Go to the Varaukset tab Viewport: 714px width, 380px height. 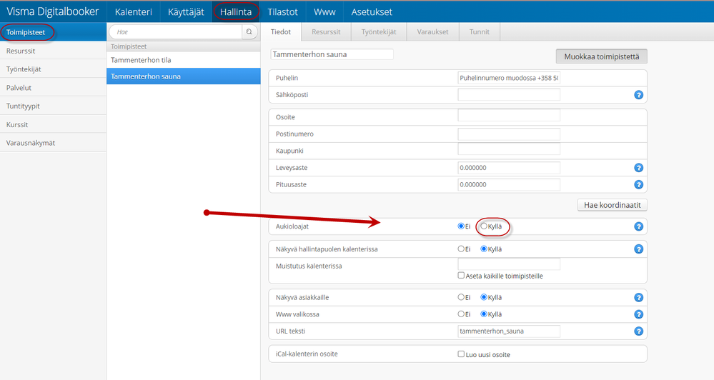(434, 32)
